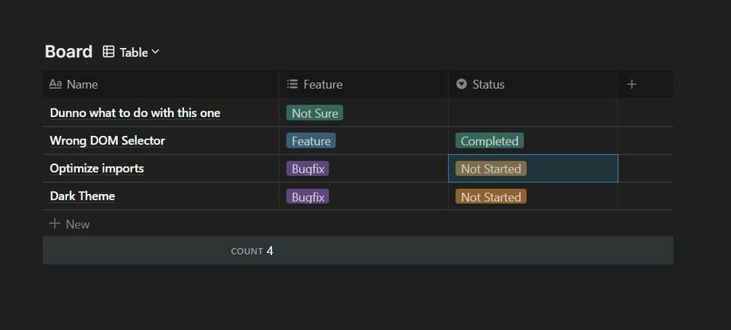This screenshot has height=330, width=731.
Task: Click the COUNT 4 calculation footer
Action: tap(252, 251)
